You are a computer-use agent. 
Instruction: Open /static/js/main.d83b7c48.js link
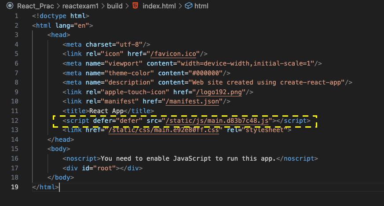point(217,121)
